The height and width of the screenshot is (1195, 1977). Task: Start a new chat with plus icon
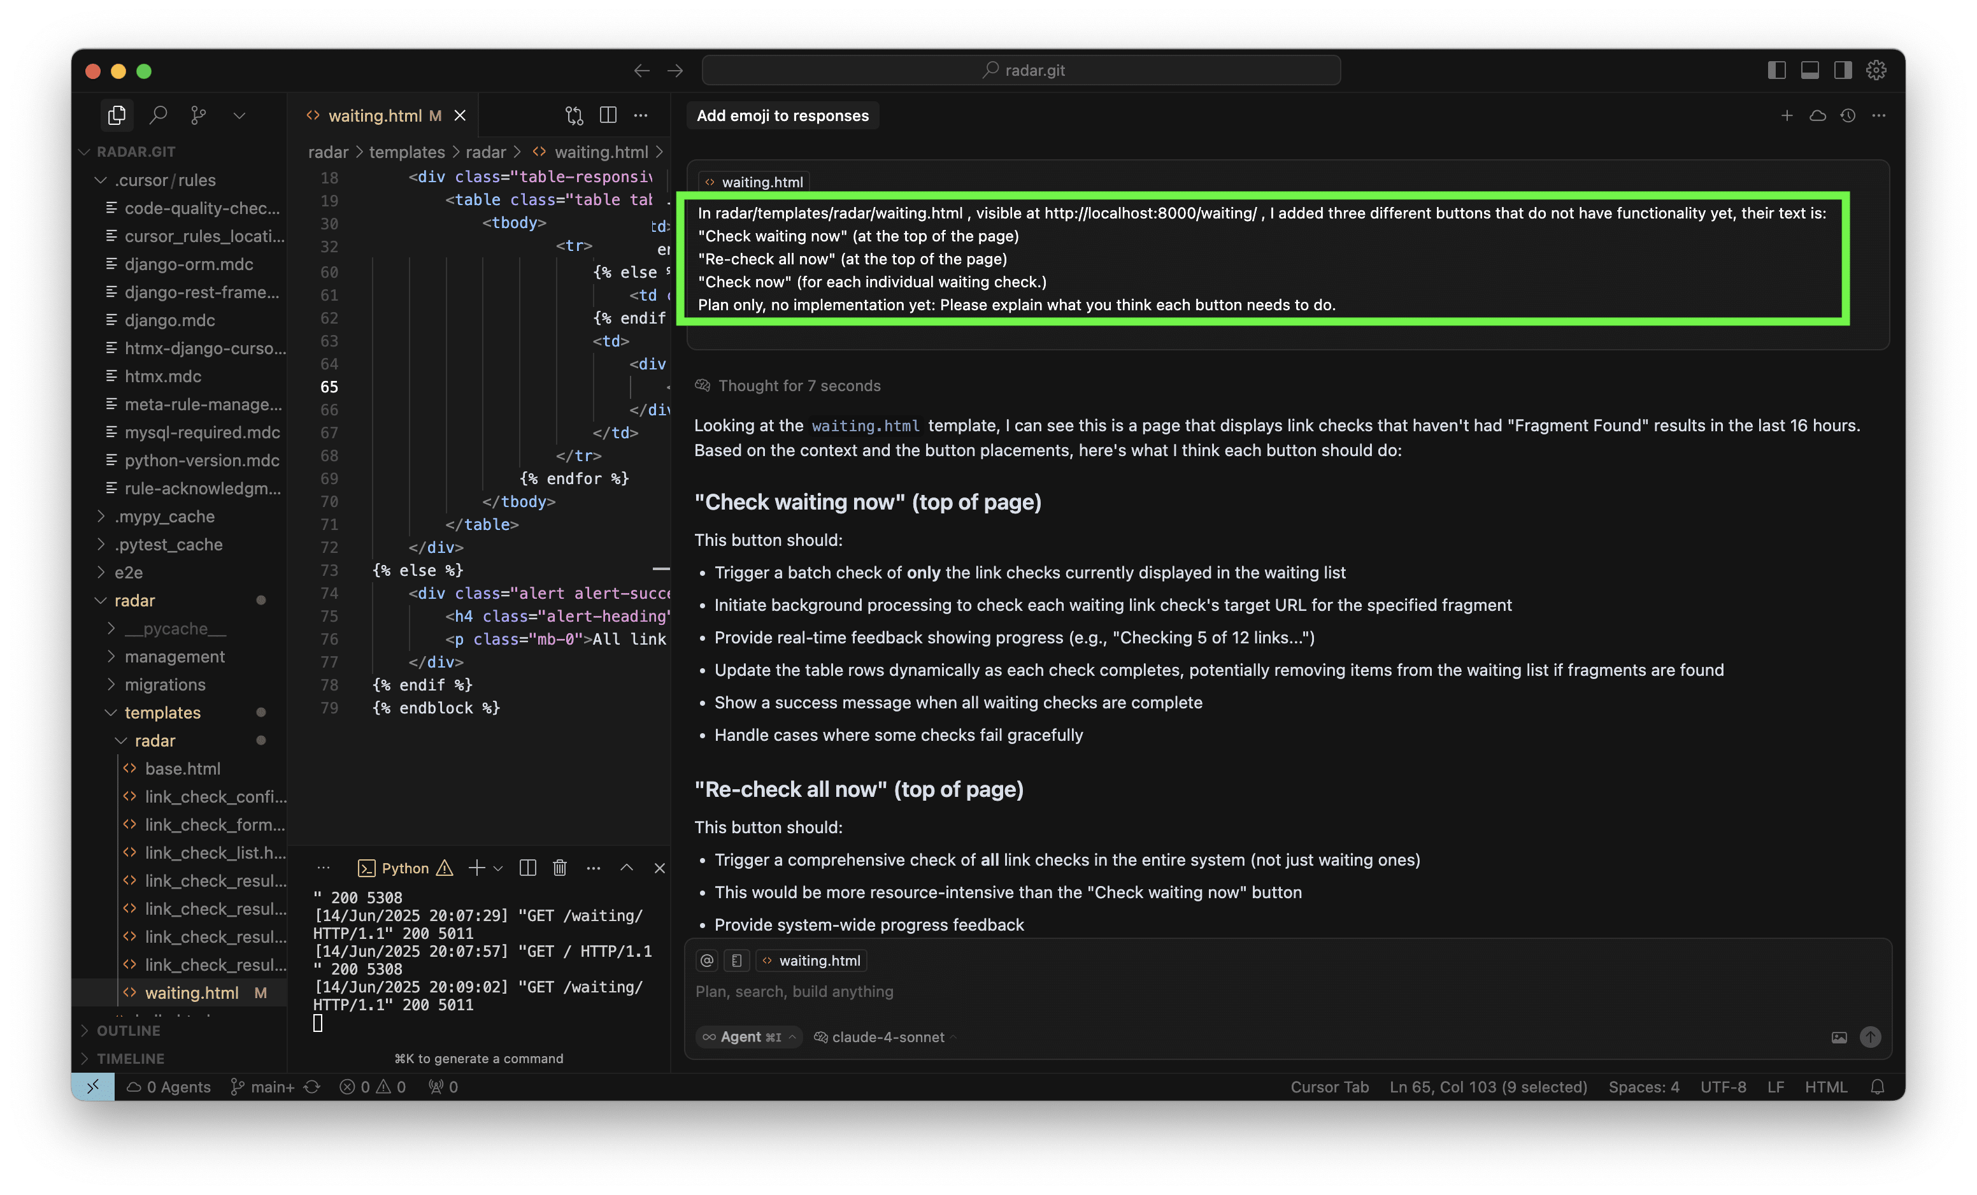[1786, 115]
